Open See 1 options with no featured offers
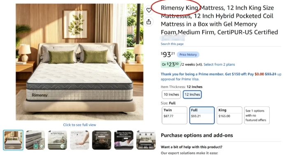The image size is (289, 160). pyautogui.click(x=257, y=115)
